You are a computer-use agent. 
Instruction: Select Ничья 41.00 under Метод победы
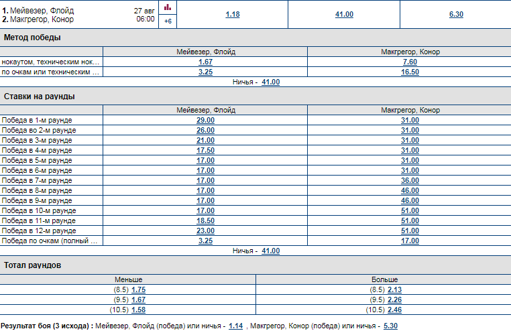270,82
